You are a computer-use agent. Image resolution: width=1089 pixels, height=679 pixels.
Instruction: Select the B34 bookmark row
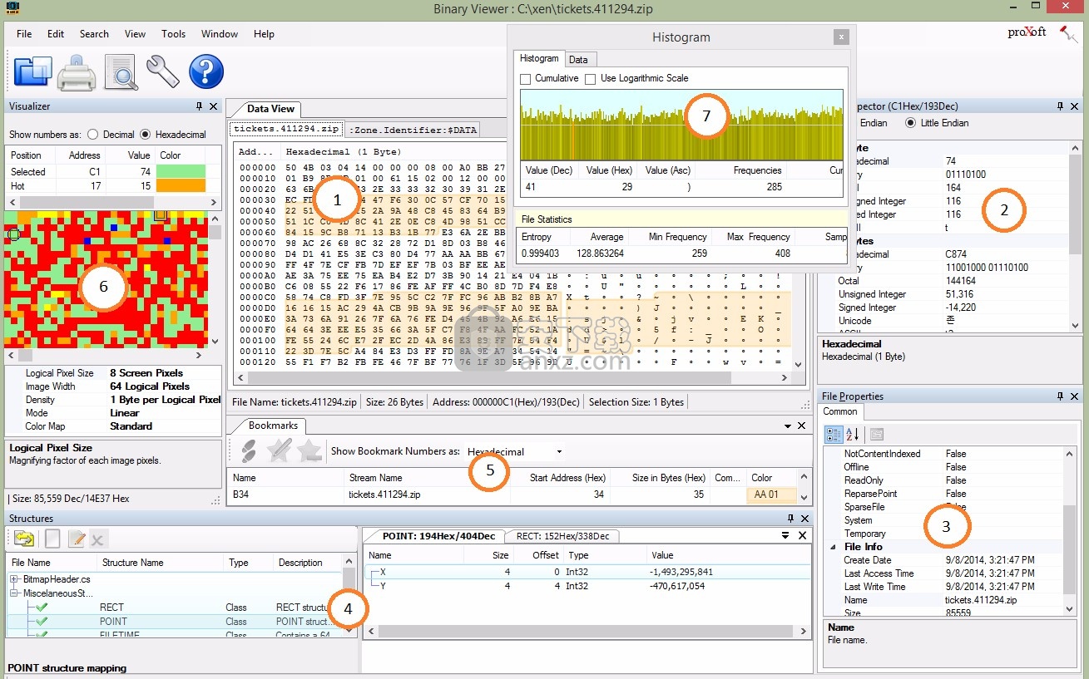coord(512,494)
